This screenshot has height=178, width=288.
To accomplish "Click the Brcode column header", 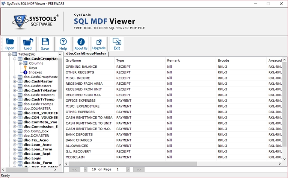I will (x=241, y=61).
